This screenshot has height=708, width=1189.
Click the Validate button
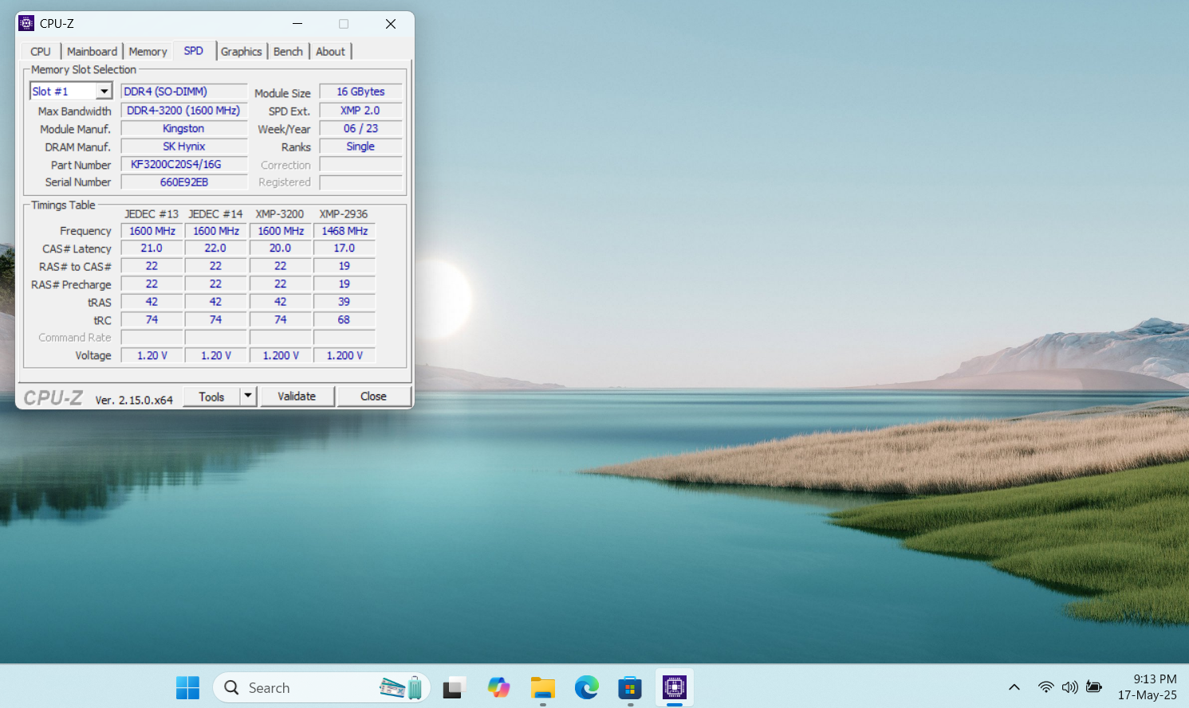coord(297,396)
